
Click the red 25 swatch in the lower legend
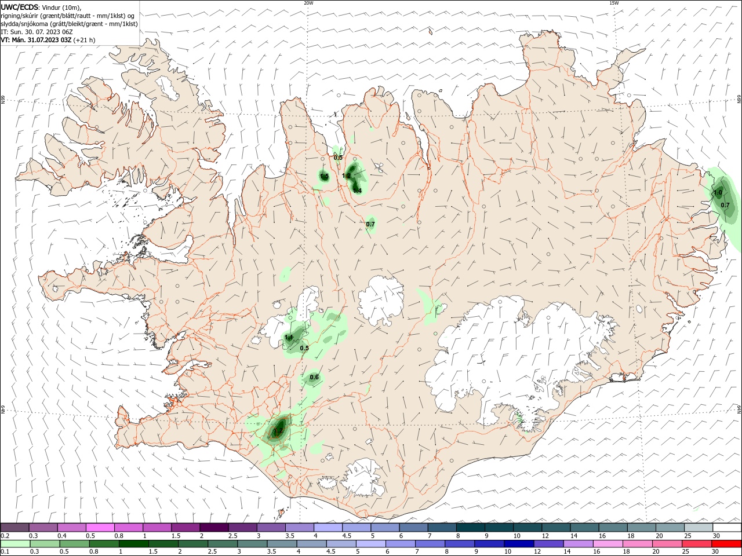point(697,544)
